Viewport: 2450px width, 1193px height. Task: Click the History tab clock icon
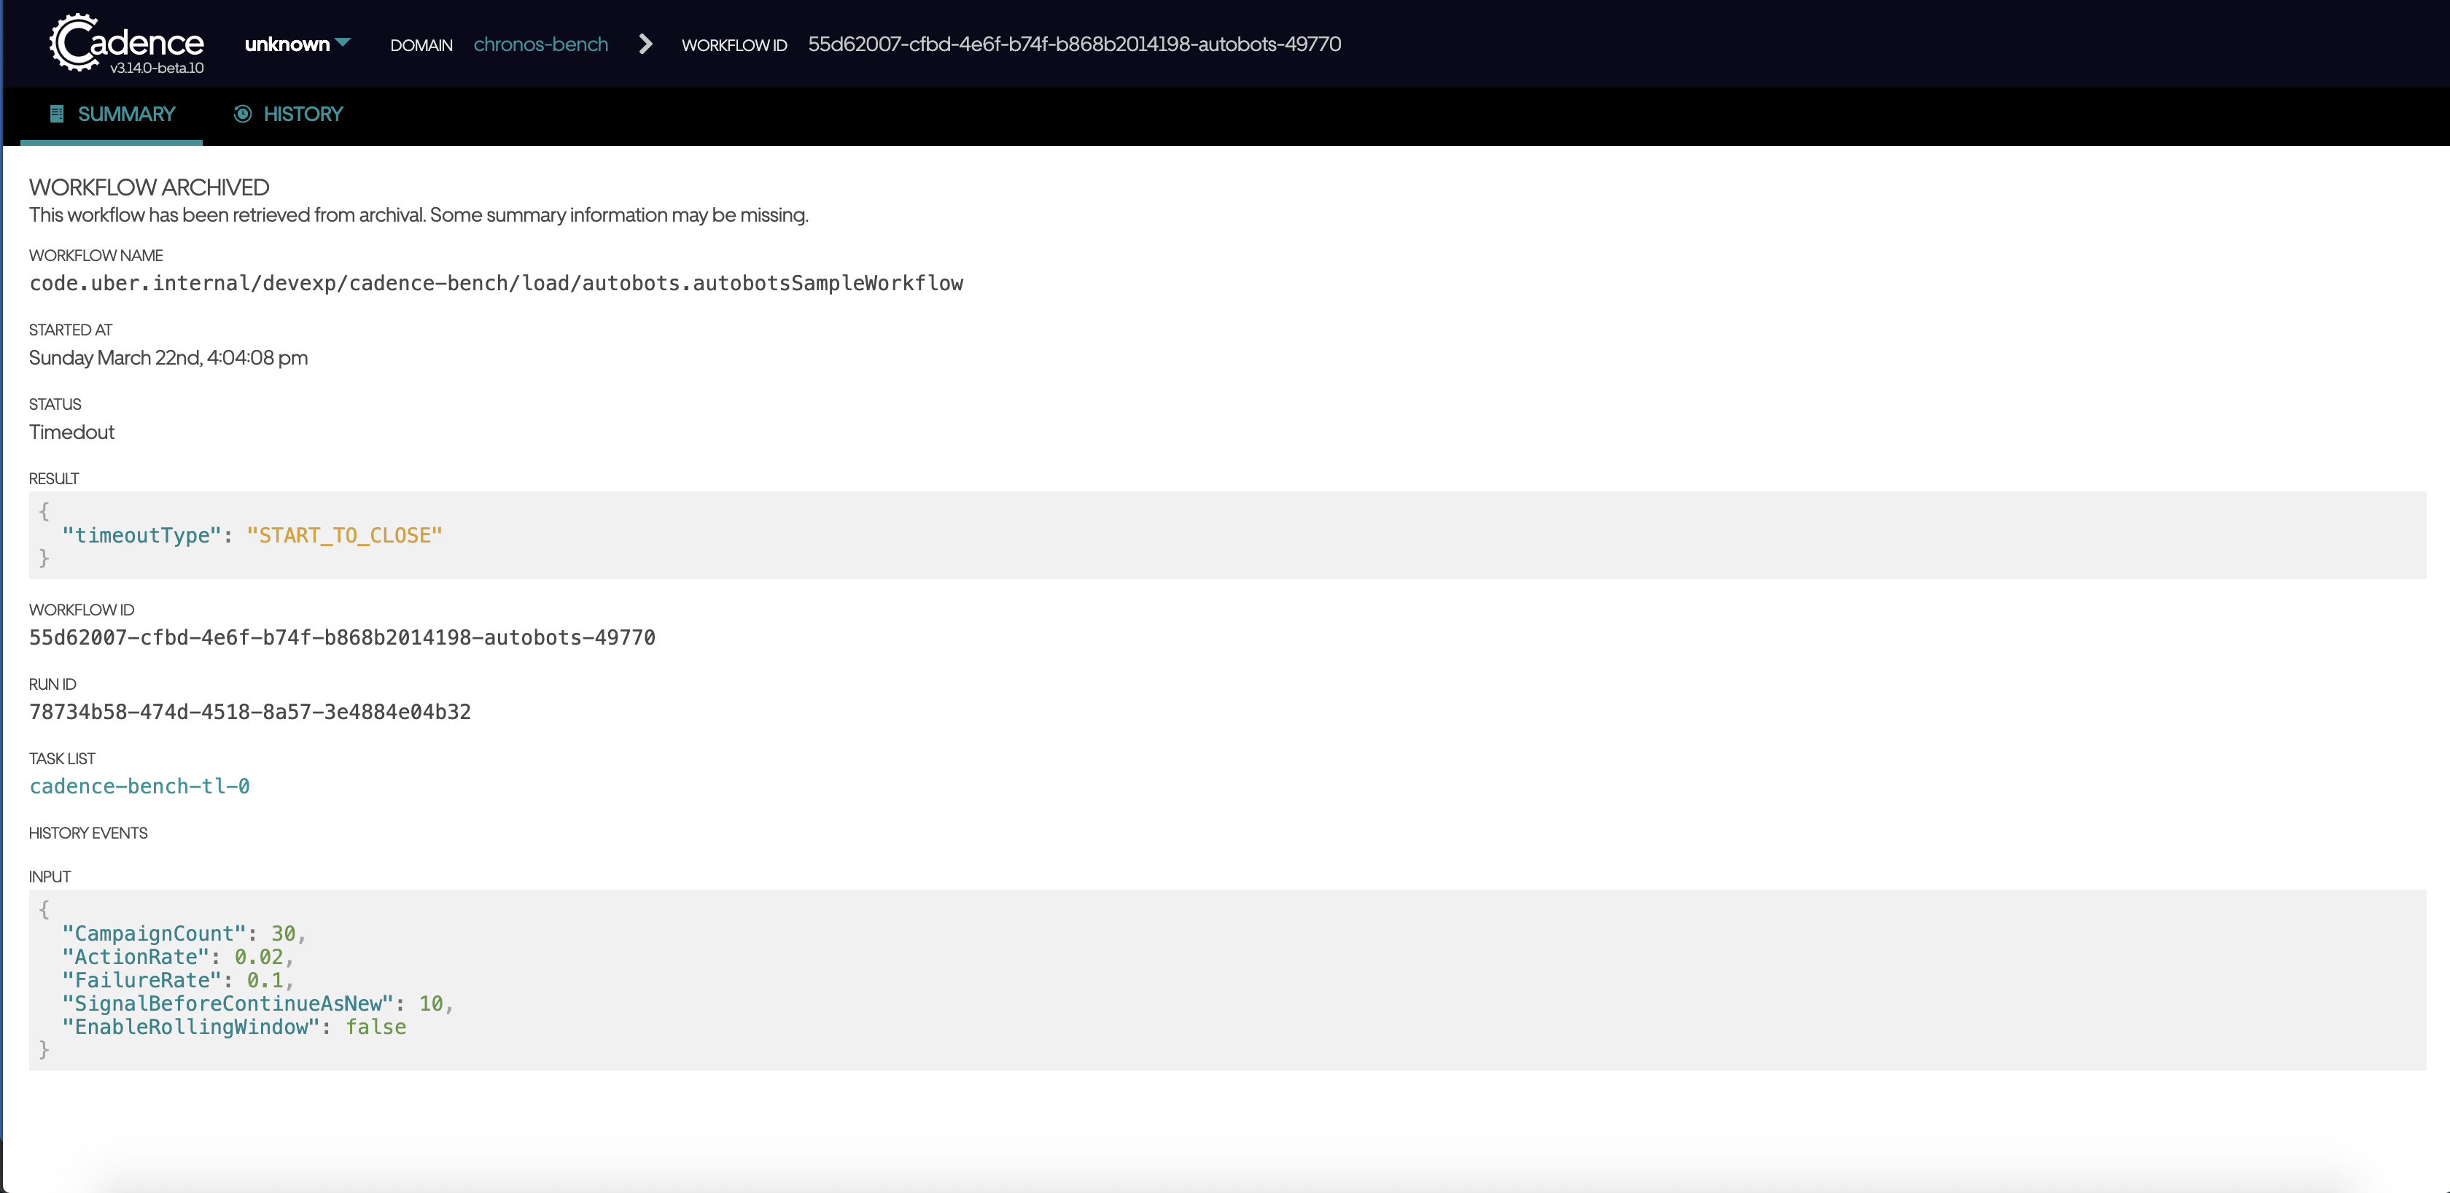[x=243, y=114]
